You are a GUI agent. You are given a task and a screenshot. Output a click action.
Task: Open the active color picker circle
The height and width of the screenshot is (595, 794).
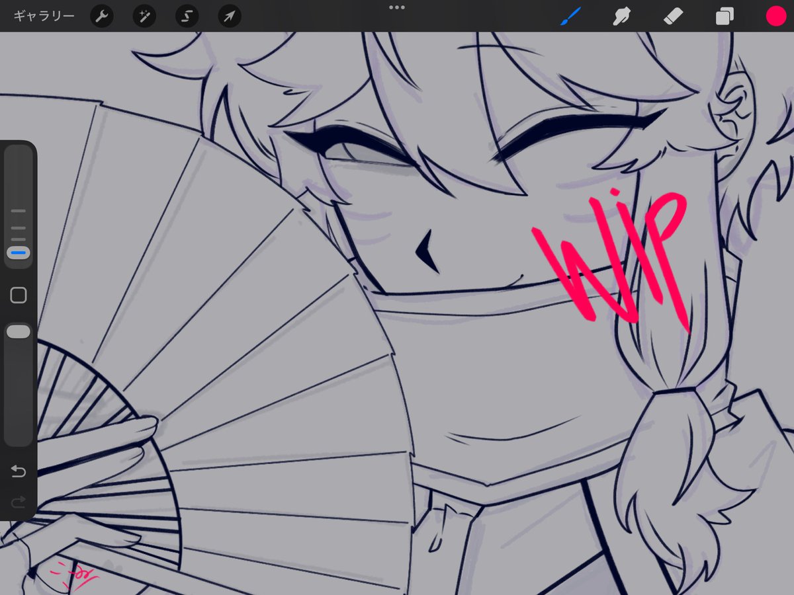(775, 17)
